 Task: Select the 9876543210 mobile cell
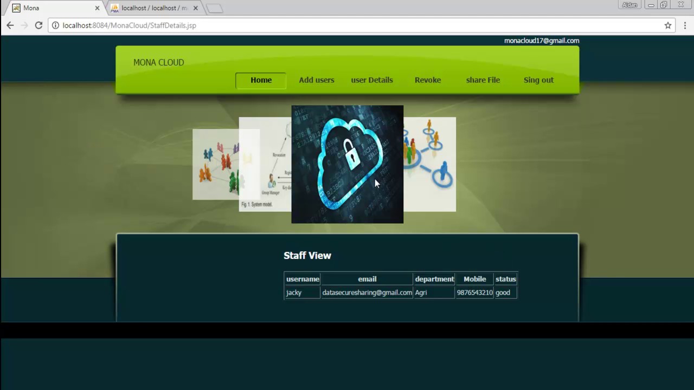474,292
